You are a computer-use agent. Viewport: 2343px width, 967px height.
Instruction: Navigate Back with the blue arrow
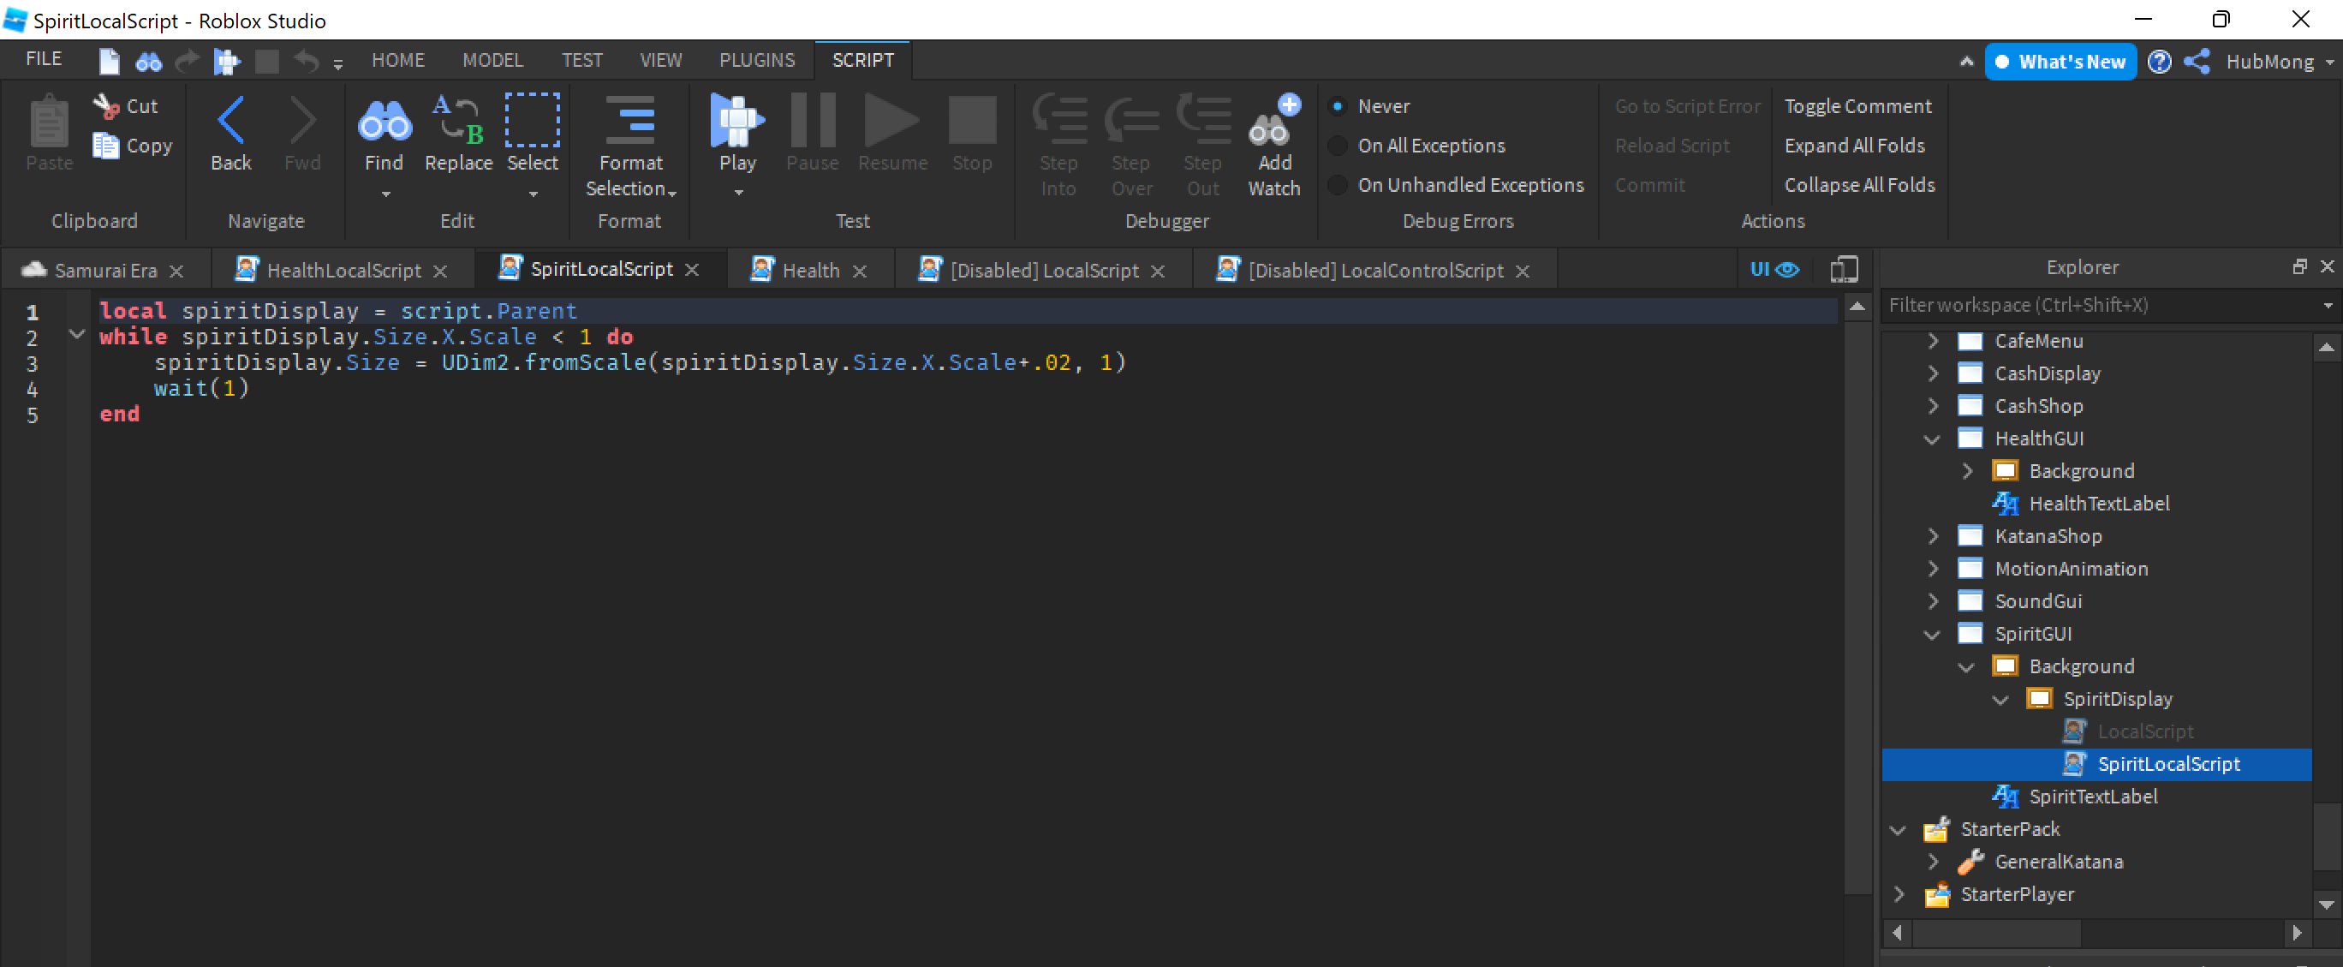pyautogui.click(x=231, y=120)
